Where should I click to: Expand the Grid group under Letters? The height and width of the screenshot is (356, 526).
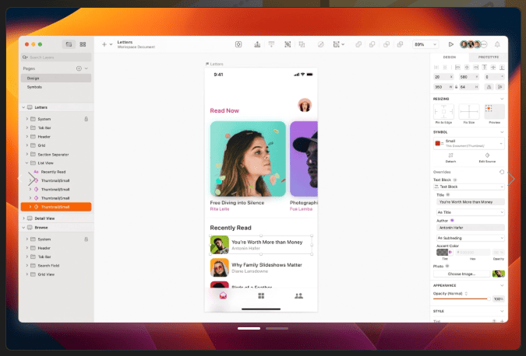click(x=27, y=145)
